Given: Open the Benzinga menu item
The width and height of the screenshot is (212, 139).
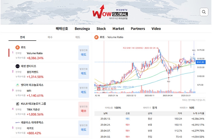Looking at the screenshot, I should pyautogui.click(x=82, y=29).
